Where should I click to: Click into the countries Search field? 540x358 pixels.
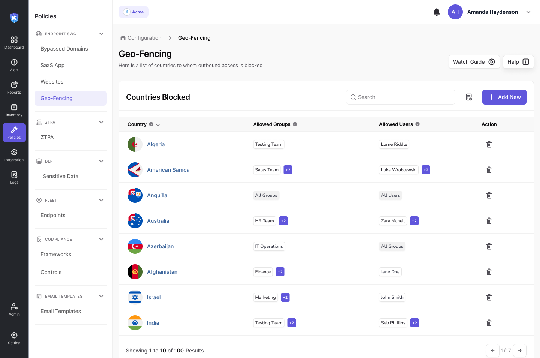(x=401, y=97)
